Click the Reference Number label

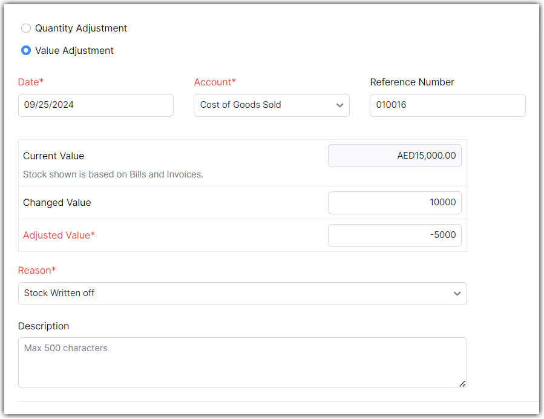point(412,82)
